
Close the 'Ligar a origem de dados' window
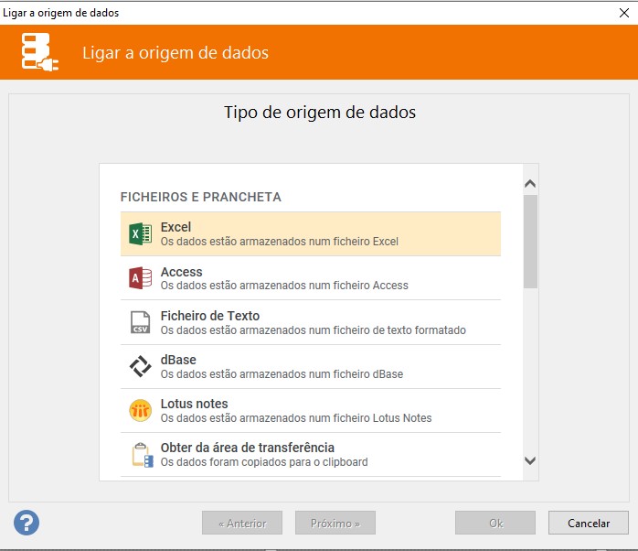[622, 13]
